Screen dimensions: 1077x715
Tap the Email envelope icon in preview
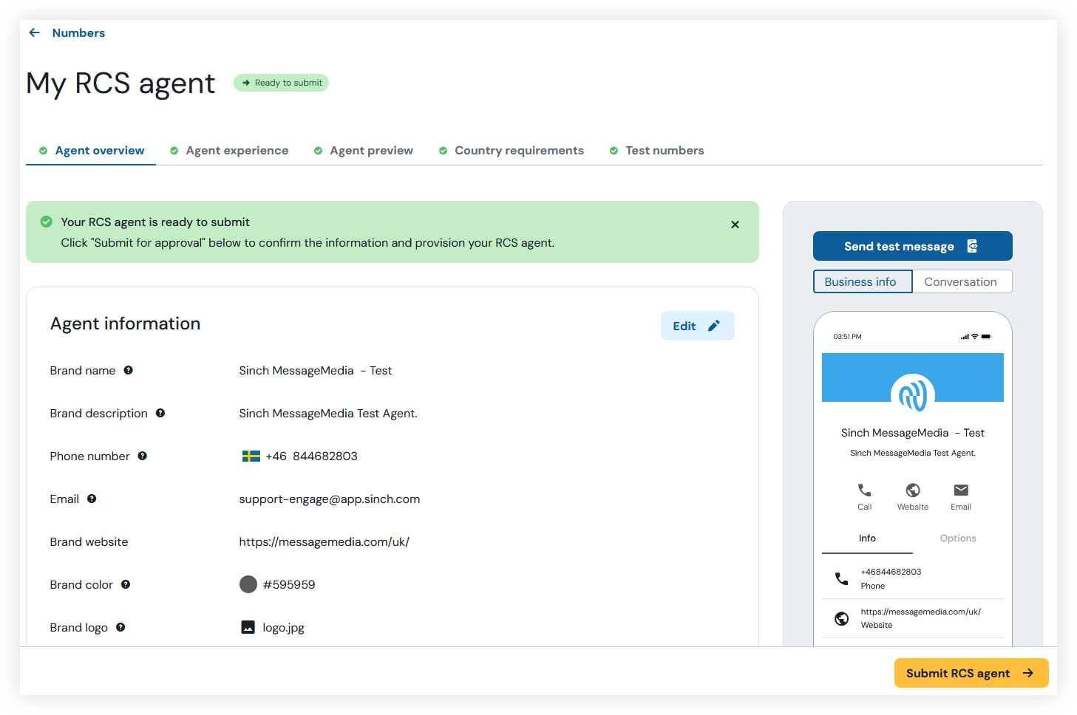click(961, 490)
